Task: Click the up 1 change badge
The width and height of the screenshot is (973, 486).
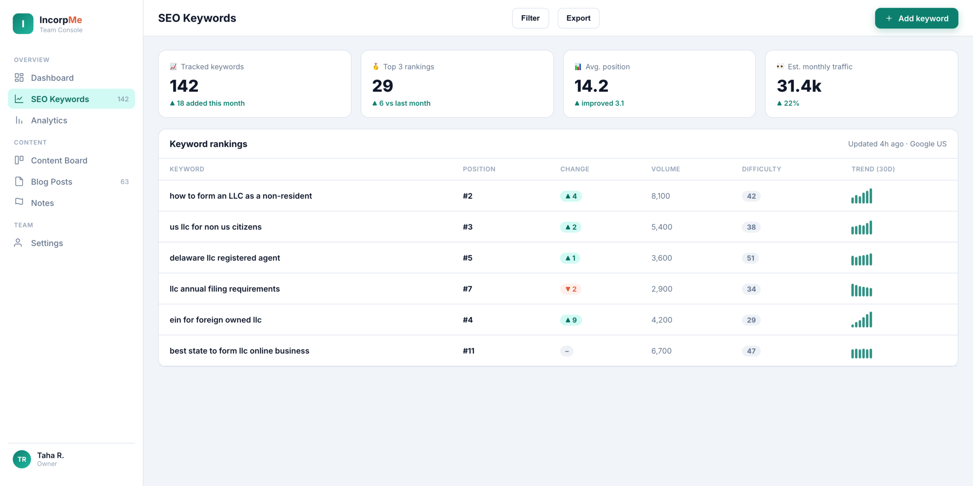Action: pyautogui.click(x=570, y=258)
